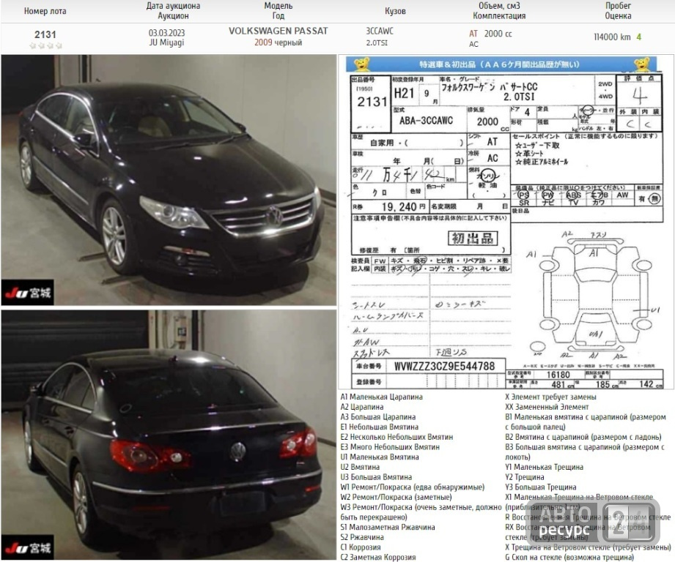675x562 pixels.
Task: Click the Номер лота column header
Action: point(45,11)
